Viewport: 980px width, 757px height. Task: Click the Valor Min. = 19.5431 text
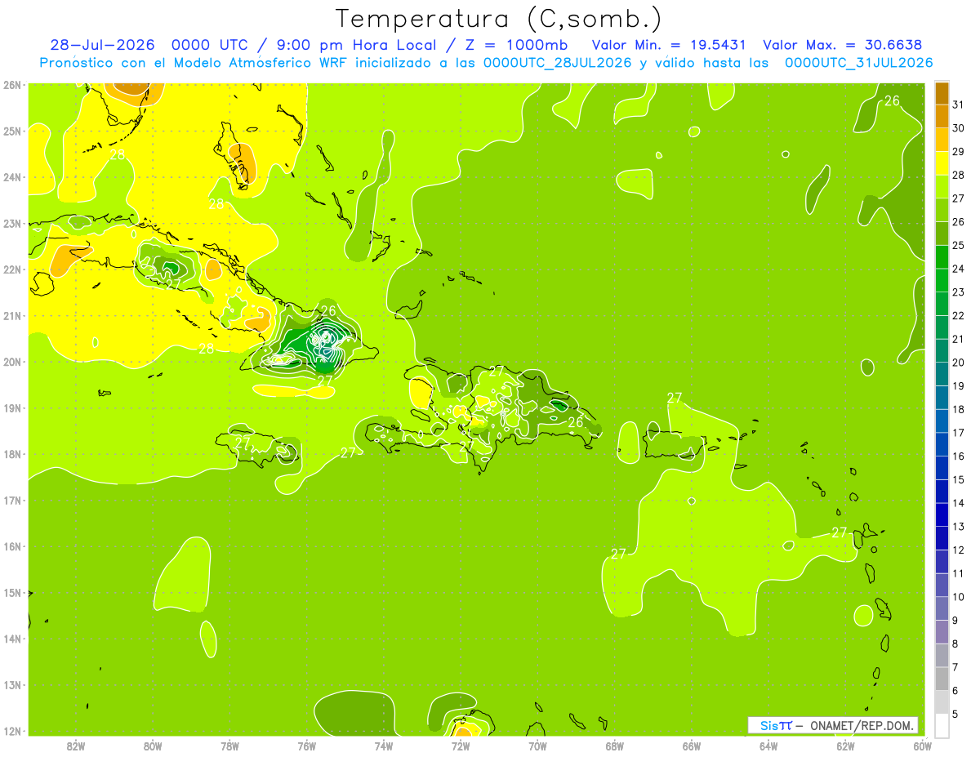(671, 45)
